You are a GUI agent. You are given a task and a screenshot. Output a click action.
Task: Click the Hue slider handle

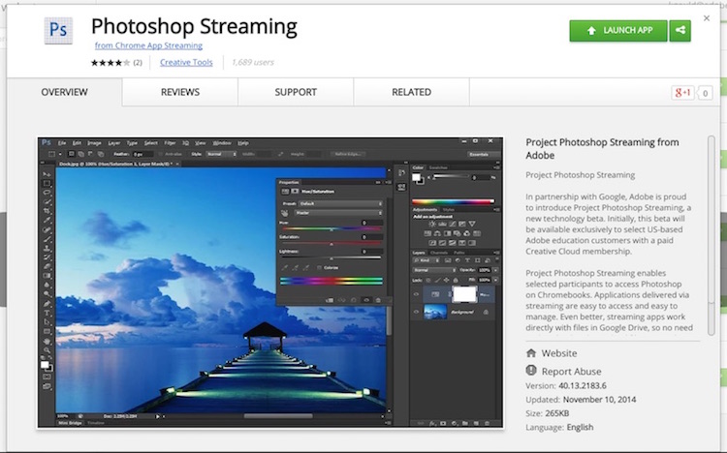click(332, 229)
